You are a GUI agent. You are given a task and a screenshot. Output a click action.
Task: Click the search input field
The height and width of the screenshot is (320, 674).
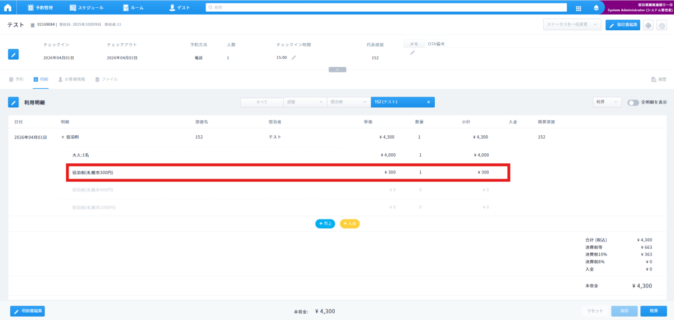pyautogui.click(x=386, y=8)
